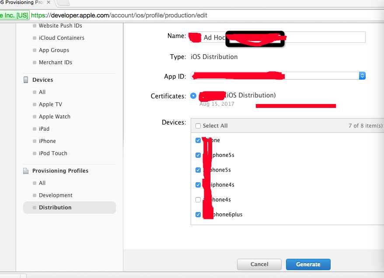This screenshot has height=278, width=384.
Task: Click the bullet icon beside App Groups
Action: (35, 50)
